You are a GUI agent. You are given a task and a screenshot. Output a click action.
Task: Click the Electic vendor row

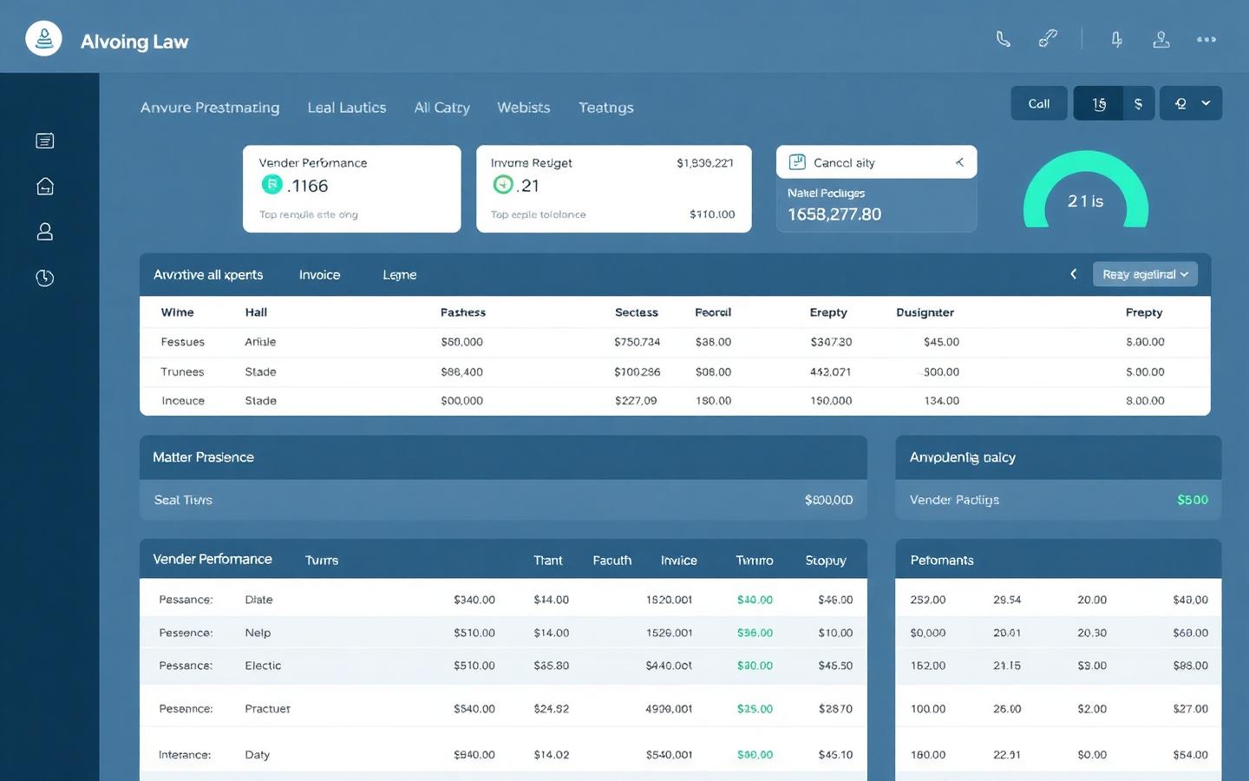pos(503,666)
